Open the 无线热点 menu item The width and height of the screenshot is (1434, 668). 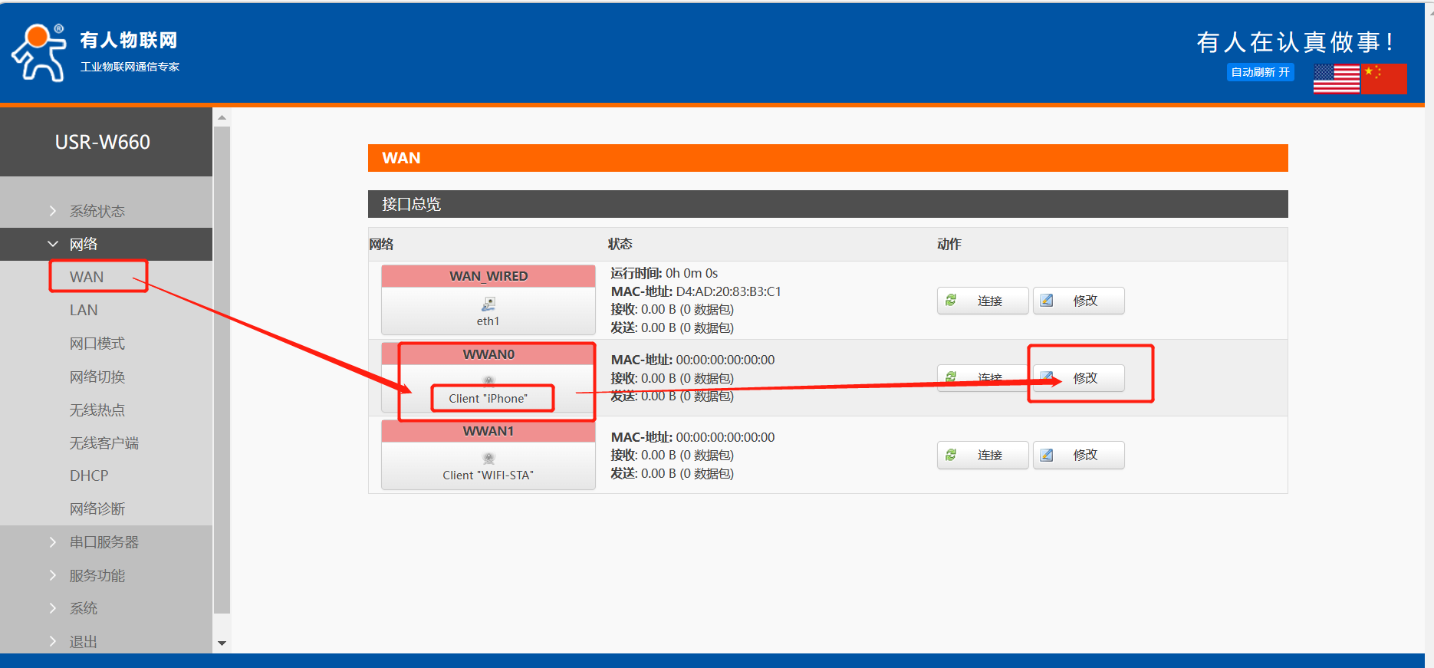pos(97,410)
